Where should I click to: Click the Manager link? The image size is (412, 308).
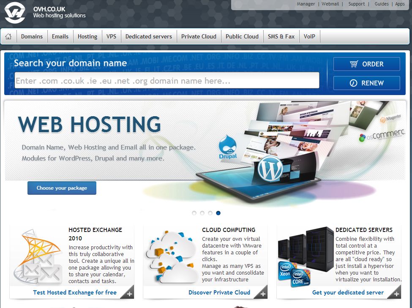[x=306, y=4]
